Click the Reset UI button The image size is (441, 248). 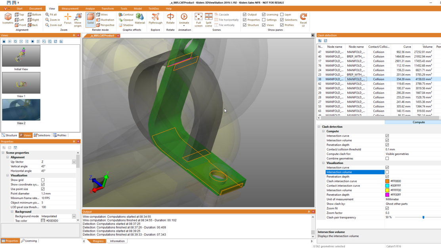(x=304, y=20)
